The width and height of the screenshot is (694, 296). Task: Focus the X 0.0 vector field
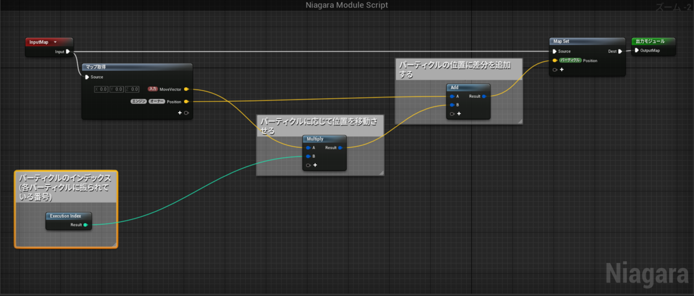tap(101, 89)
